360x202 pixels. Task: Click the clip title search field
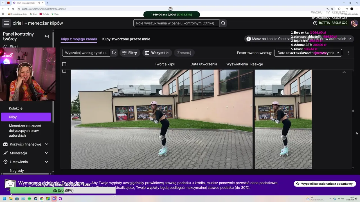point(86,53)
